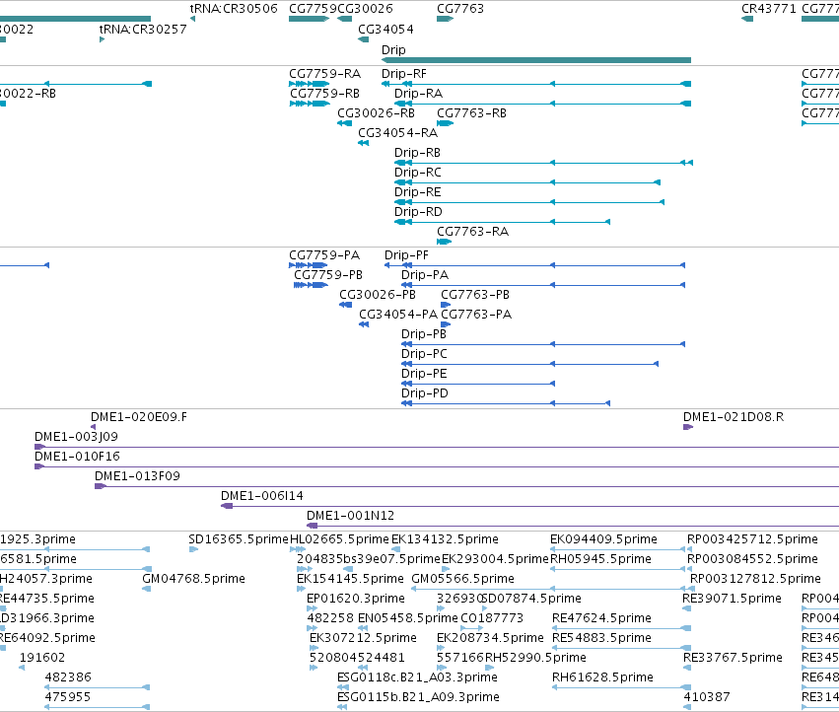Select the Drip-RA transcript label
The height and width of the screenshot is (712, 839).
[x=418, y=94]
